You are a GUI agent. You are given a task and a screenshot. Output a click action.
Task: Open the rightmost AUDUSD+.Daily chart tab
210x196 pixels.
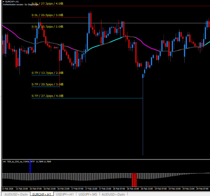pos(113,194)
